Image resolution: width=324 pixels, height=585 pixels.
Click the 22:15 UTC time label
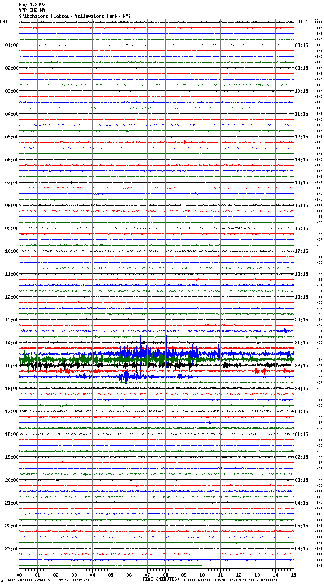tap(302, 366)
